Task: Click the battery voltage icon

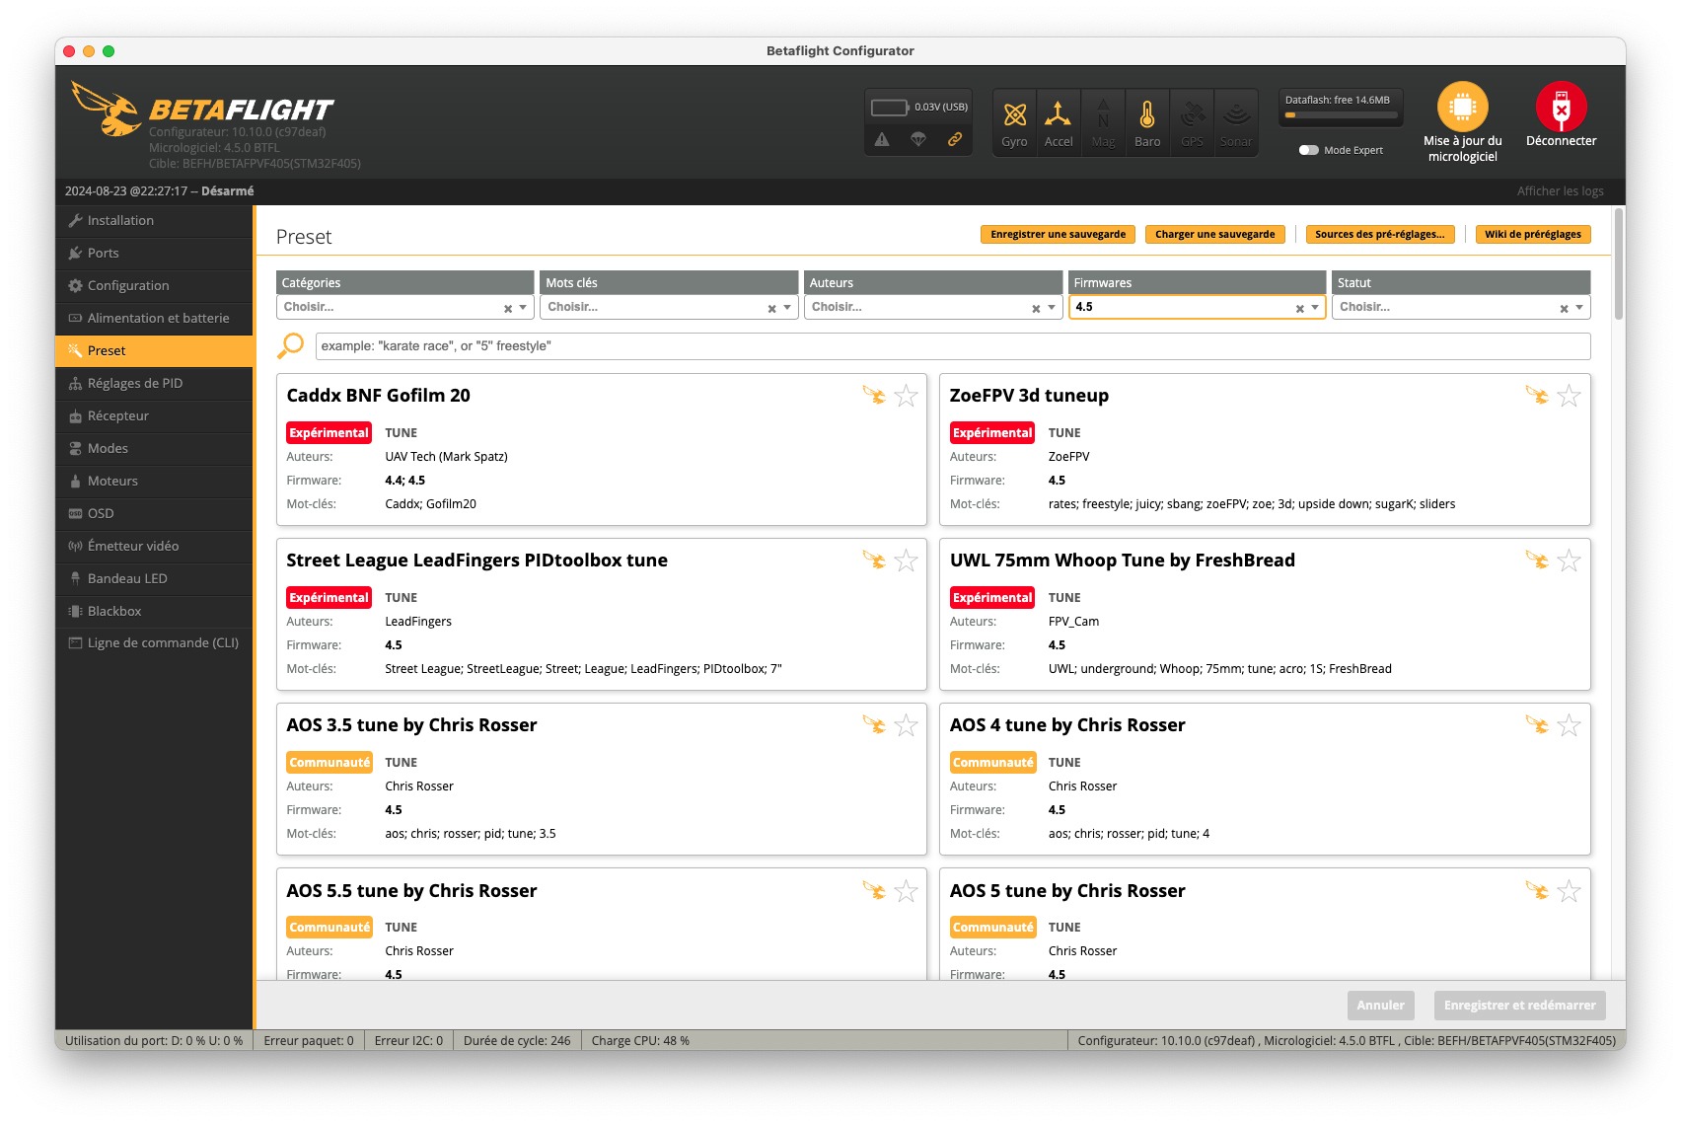Action: 890,107
